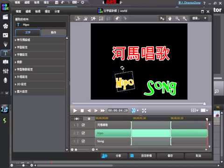Choose the hand pan tool

pyautogui.click(x=170, y=19)
